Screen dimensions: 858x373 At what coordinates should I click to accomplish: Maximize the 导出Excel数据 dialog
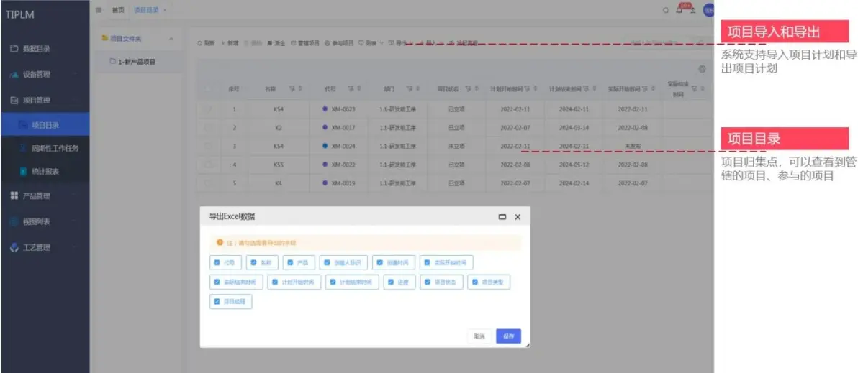click(x=502, y=216)
